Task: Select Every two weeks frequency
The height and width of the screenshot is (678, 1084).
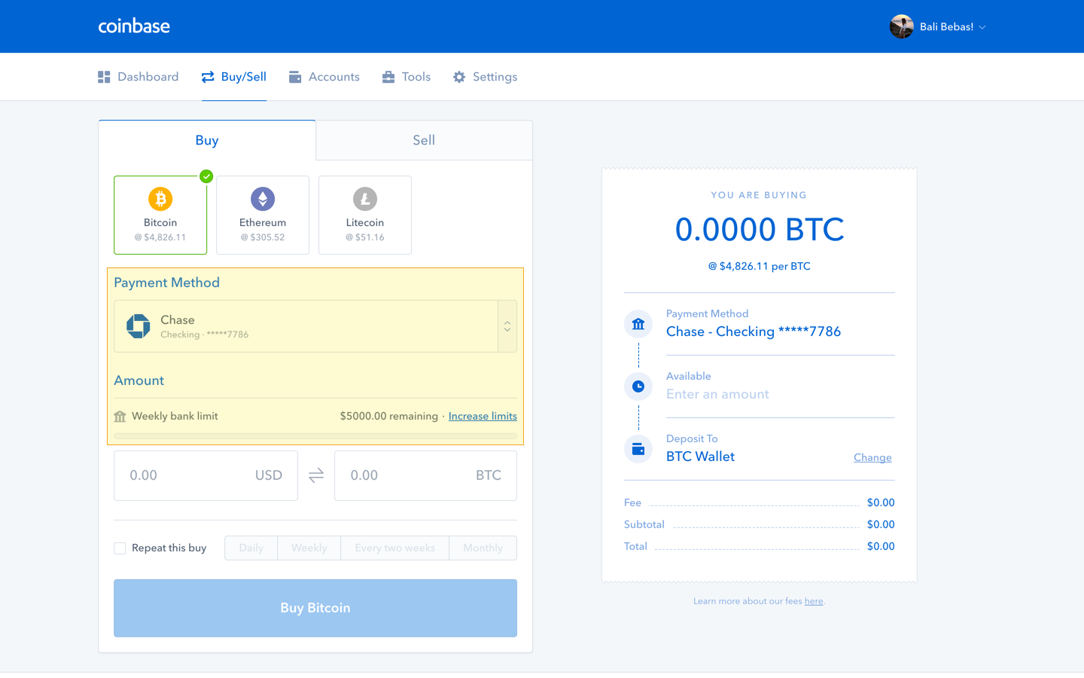Action: (395, 548)
